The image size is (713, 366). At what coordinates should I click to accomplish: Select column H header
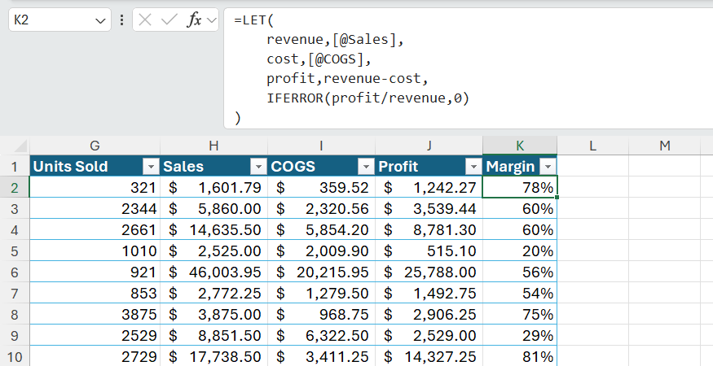pos(213,146)
